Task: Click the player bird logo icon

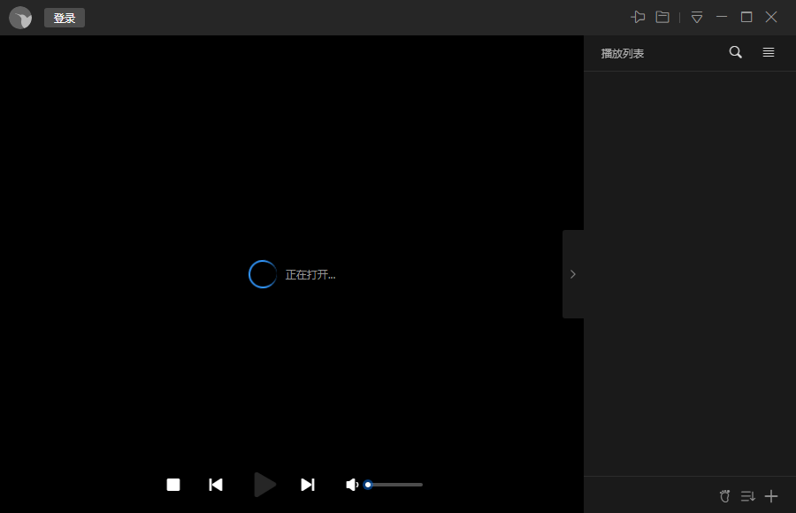Action: coord(20,18)
